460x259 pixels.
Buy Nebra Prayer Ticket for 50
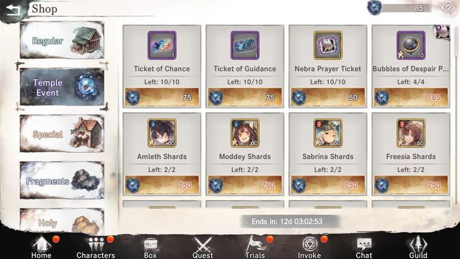(328, 97)
